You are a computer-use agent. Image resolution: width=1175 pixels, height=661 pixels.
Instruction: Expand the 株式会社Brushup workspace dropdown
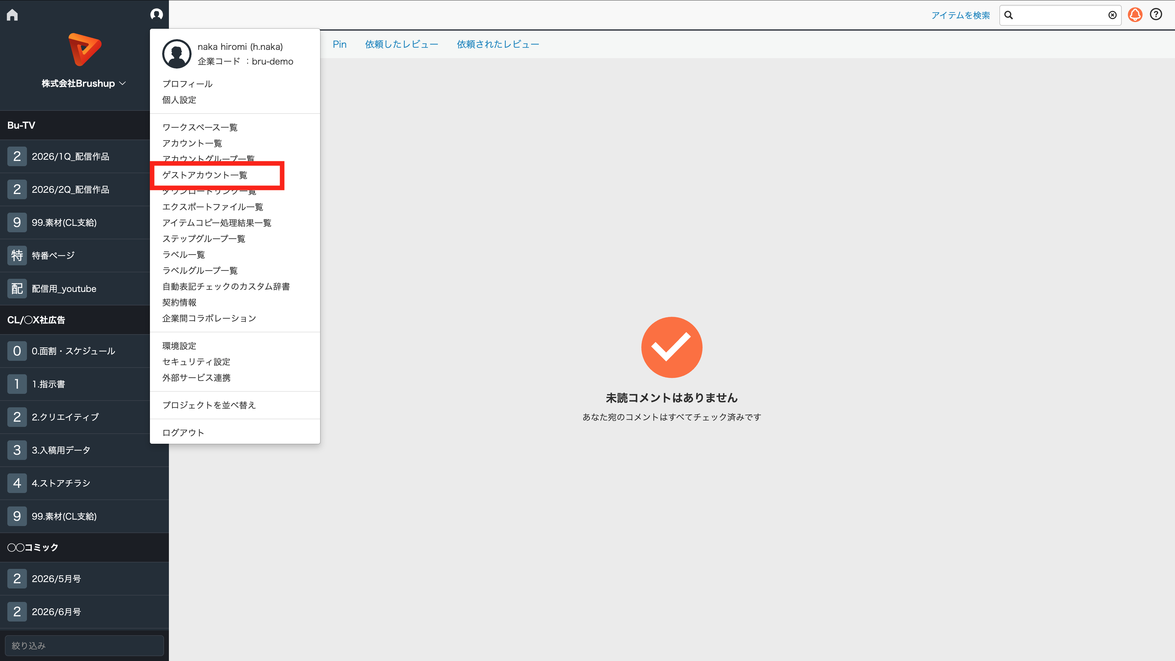pos(84,84)
